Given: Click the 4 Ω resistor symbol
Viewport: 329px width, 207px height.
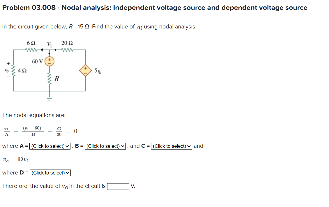Looking at the screenshot, I should coord(13,70).
